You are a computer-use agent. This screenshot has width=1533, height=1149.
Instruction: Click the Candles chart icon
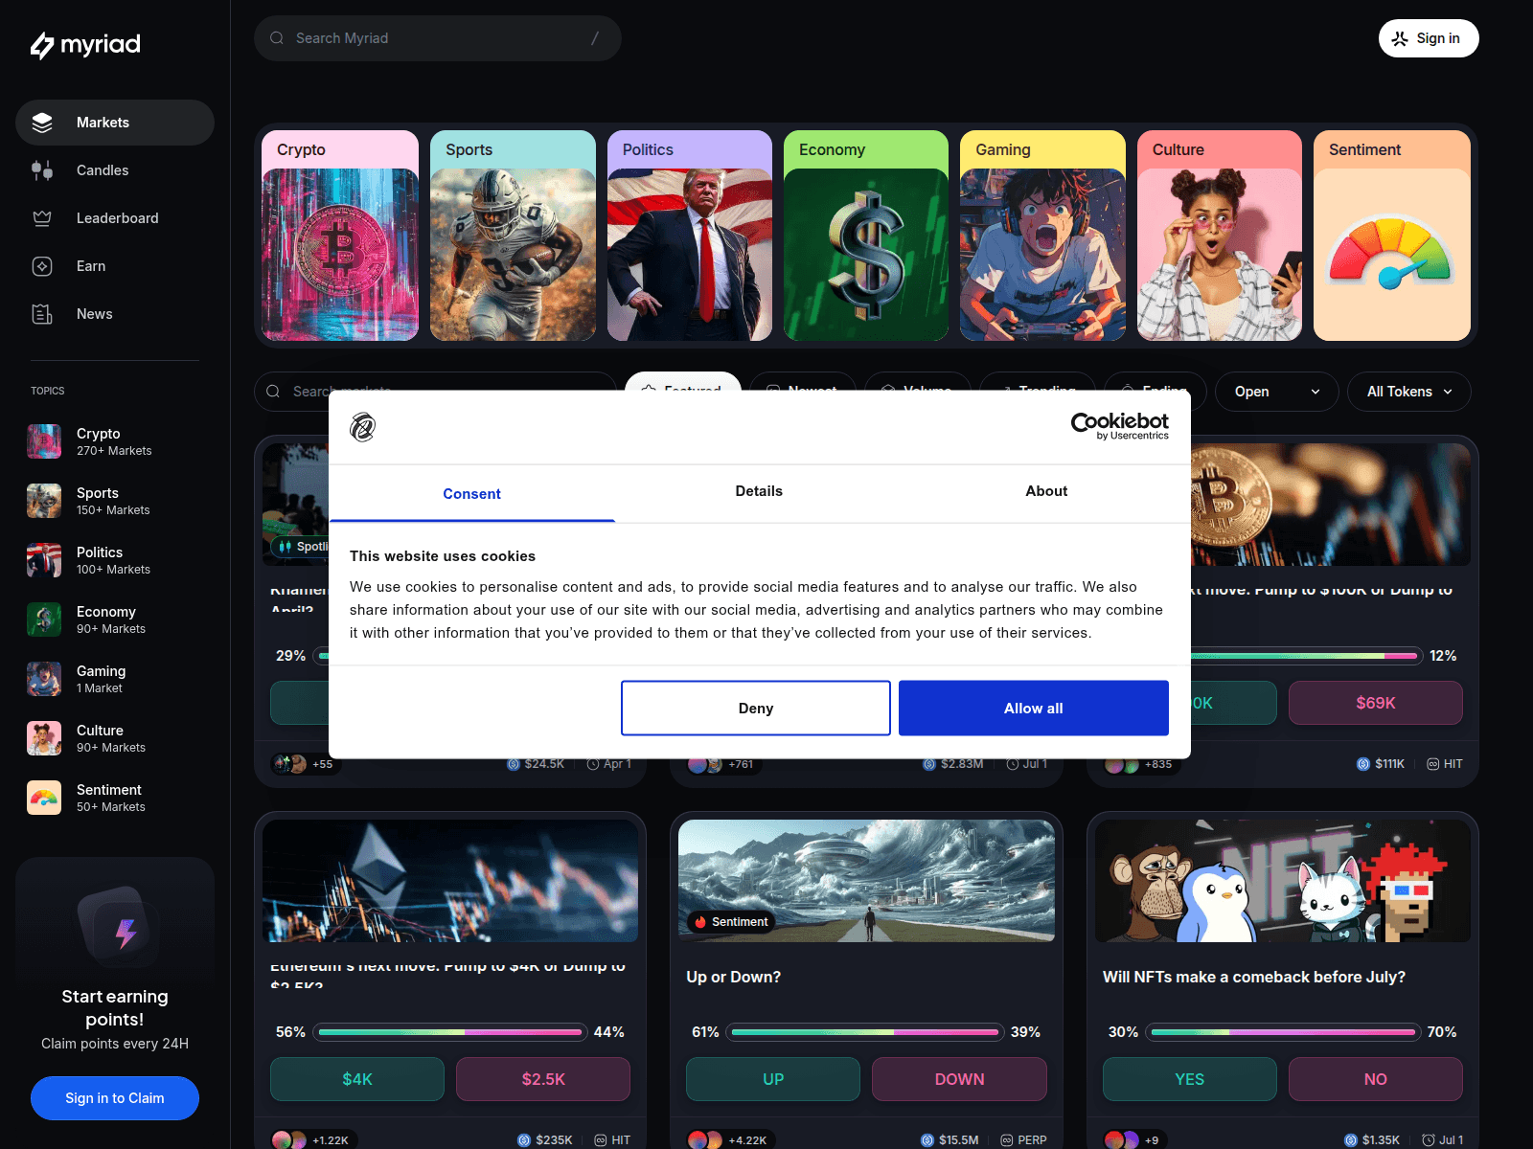click(x=42, y=170)
